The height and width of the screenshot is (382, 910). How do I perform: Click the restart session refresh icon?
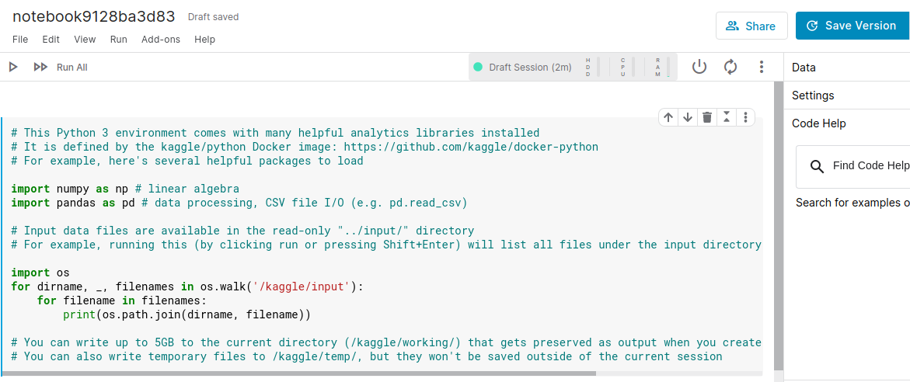(730, 68)
